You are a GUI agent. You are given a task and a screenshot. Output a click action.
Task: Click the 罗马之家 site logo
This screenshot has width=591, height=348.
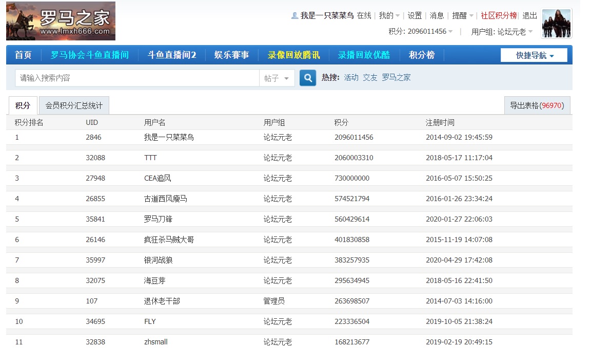click(61, 21)
